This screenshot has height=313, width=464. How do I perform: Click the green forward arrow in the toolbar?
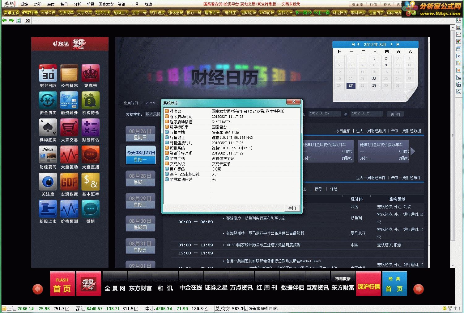pyautogui.click(x=11, y=20)
